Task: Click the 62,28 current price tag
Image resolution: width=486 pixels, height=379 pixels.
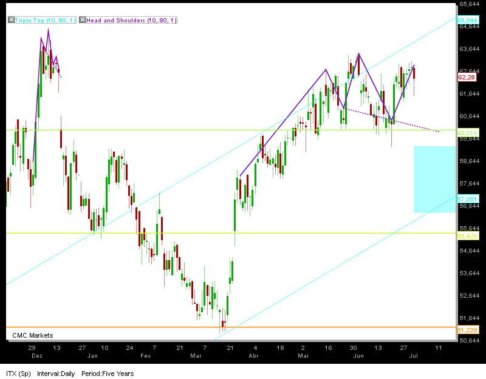Action: (467, 78)
